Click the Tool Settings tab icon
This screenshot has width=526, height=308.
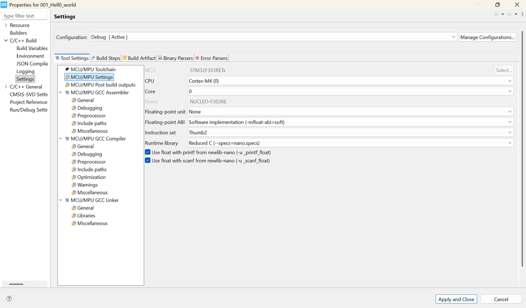click(x=57, y=57)
